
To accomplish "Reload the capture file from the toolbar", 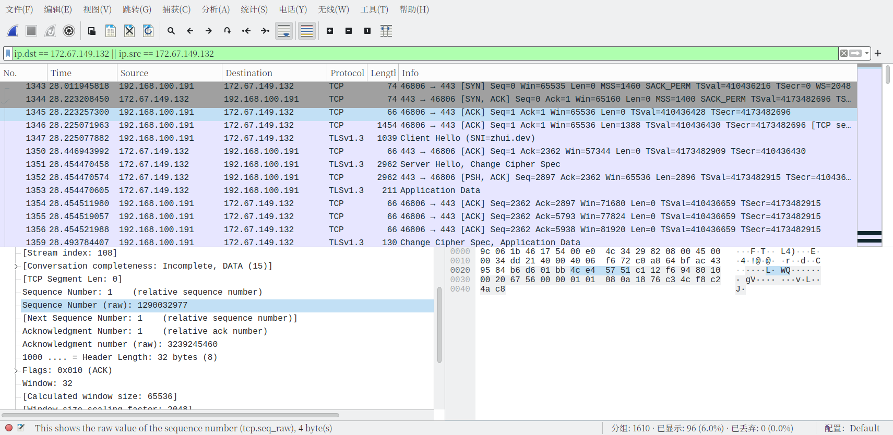I will 148,31.
